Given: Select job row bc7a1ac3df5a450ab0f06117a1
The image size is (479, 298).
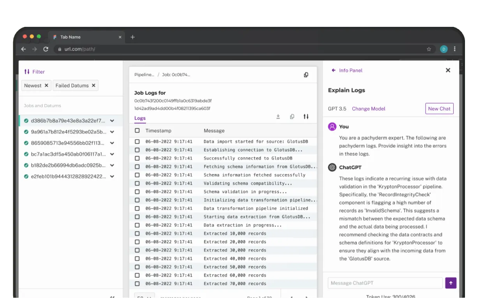Looking at the screenshot, I should click(70, 154).
